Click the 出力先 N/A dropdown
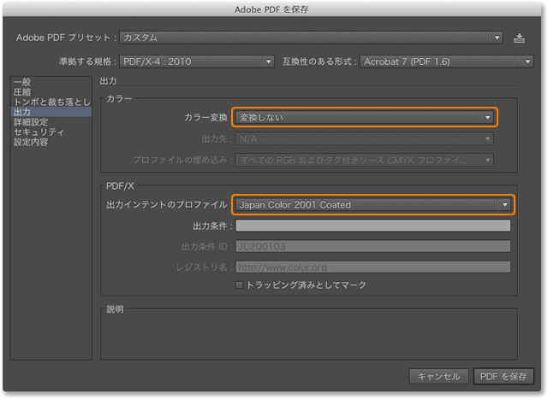The width and height of the screenshot is (548, 399). click(364, 138)
